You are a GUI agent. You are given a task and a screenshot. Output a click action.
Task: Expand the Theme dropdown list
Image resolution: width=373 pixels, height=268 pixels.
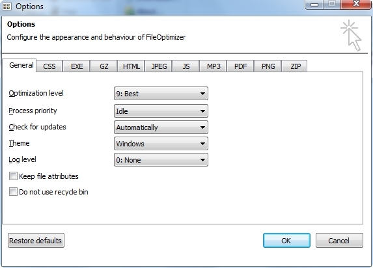pos(161,143)
